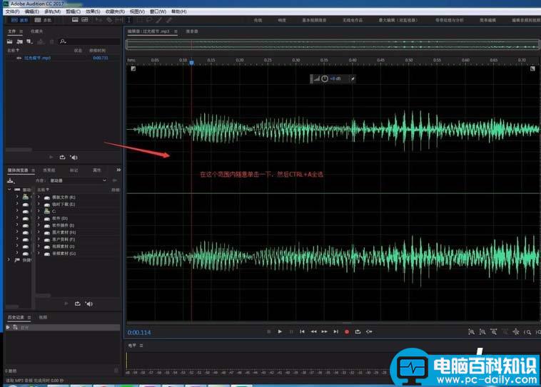Toggle loop playback in the transport bar

click(x=358, y=331)
